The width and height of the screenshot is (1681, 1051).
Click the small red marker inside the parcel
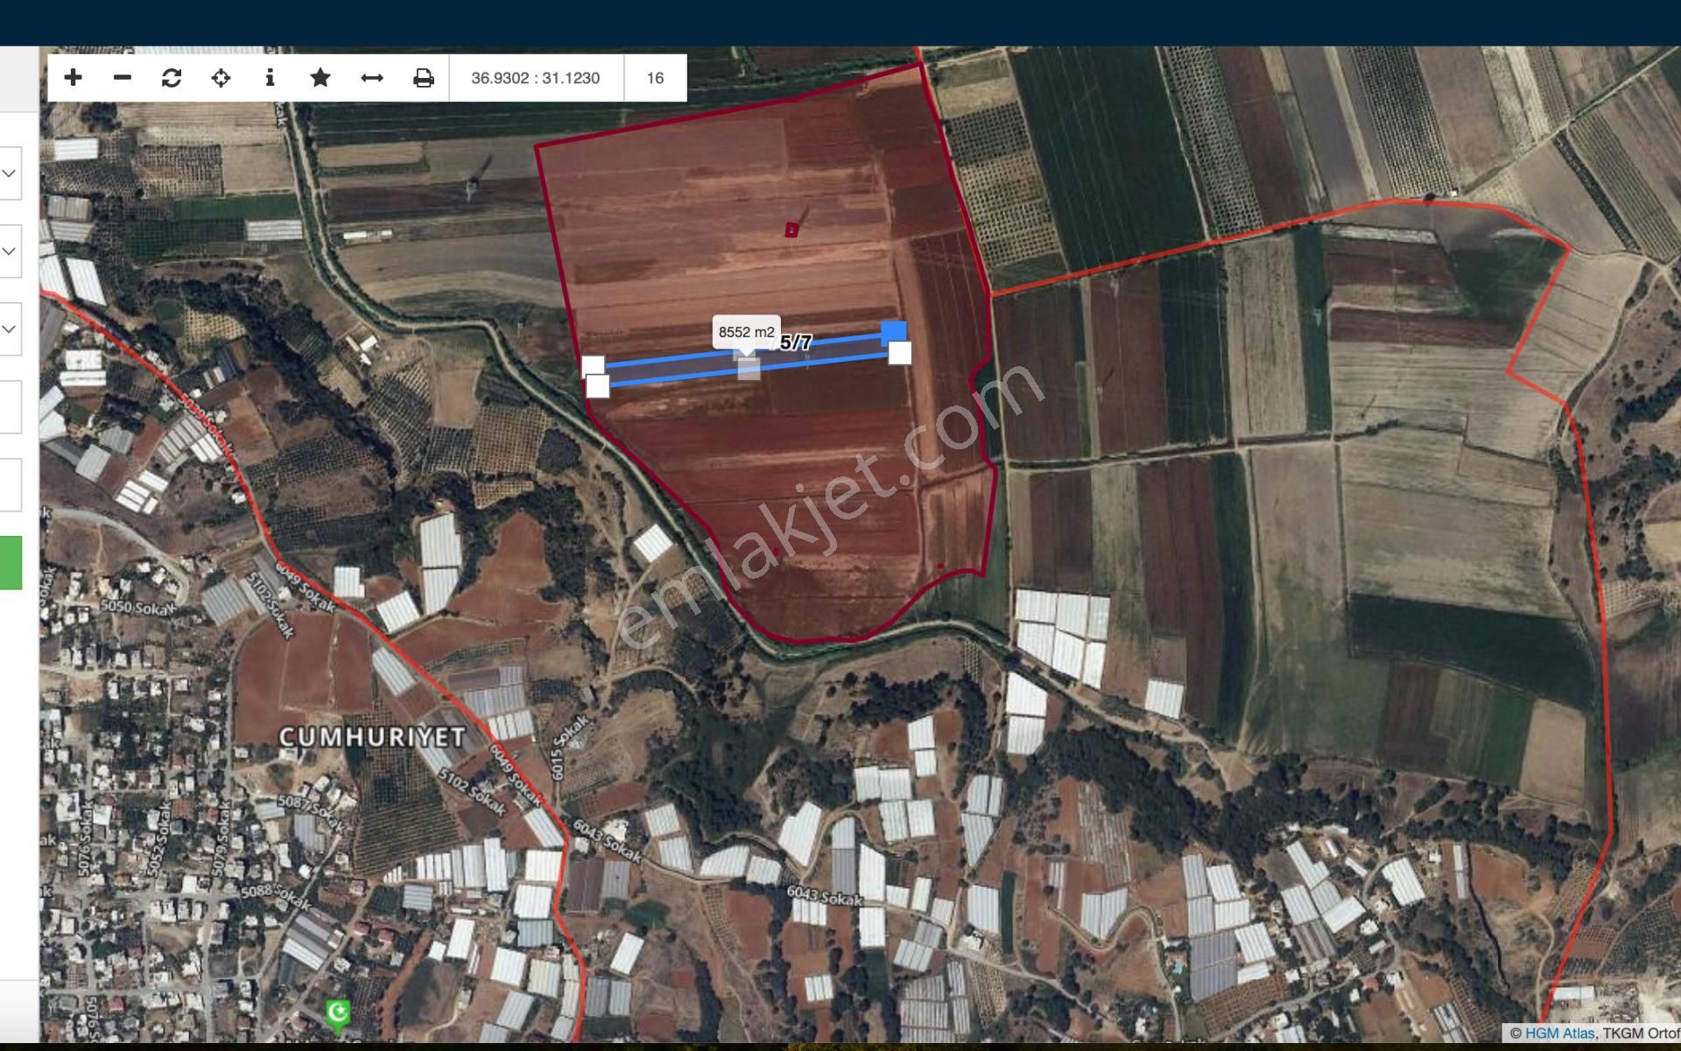coord(791,229)
